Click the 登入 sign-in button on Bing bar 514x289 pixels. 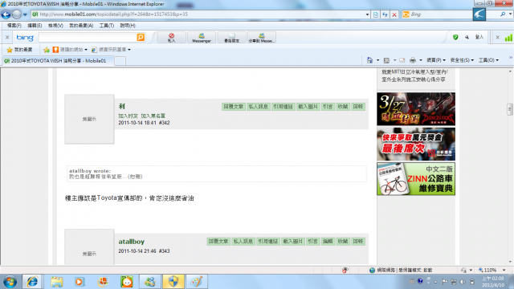pyautogui.click(x=479, y=38)
